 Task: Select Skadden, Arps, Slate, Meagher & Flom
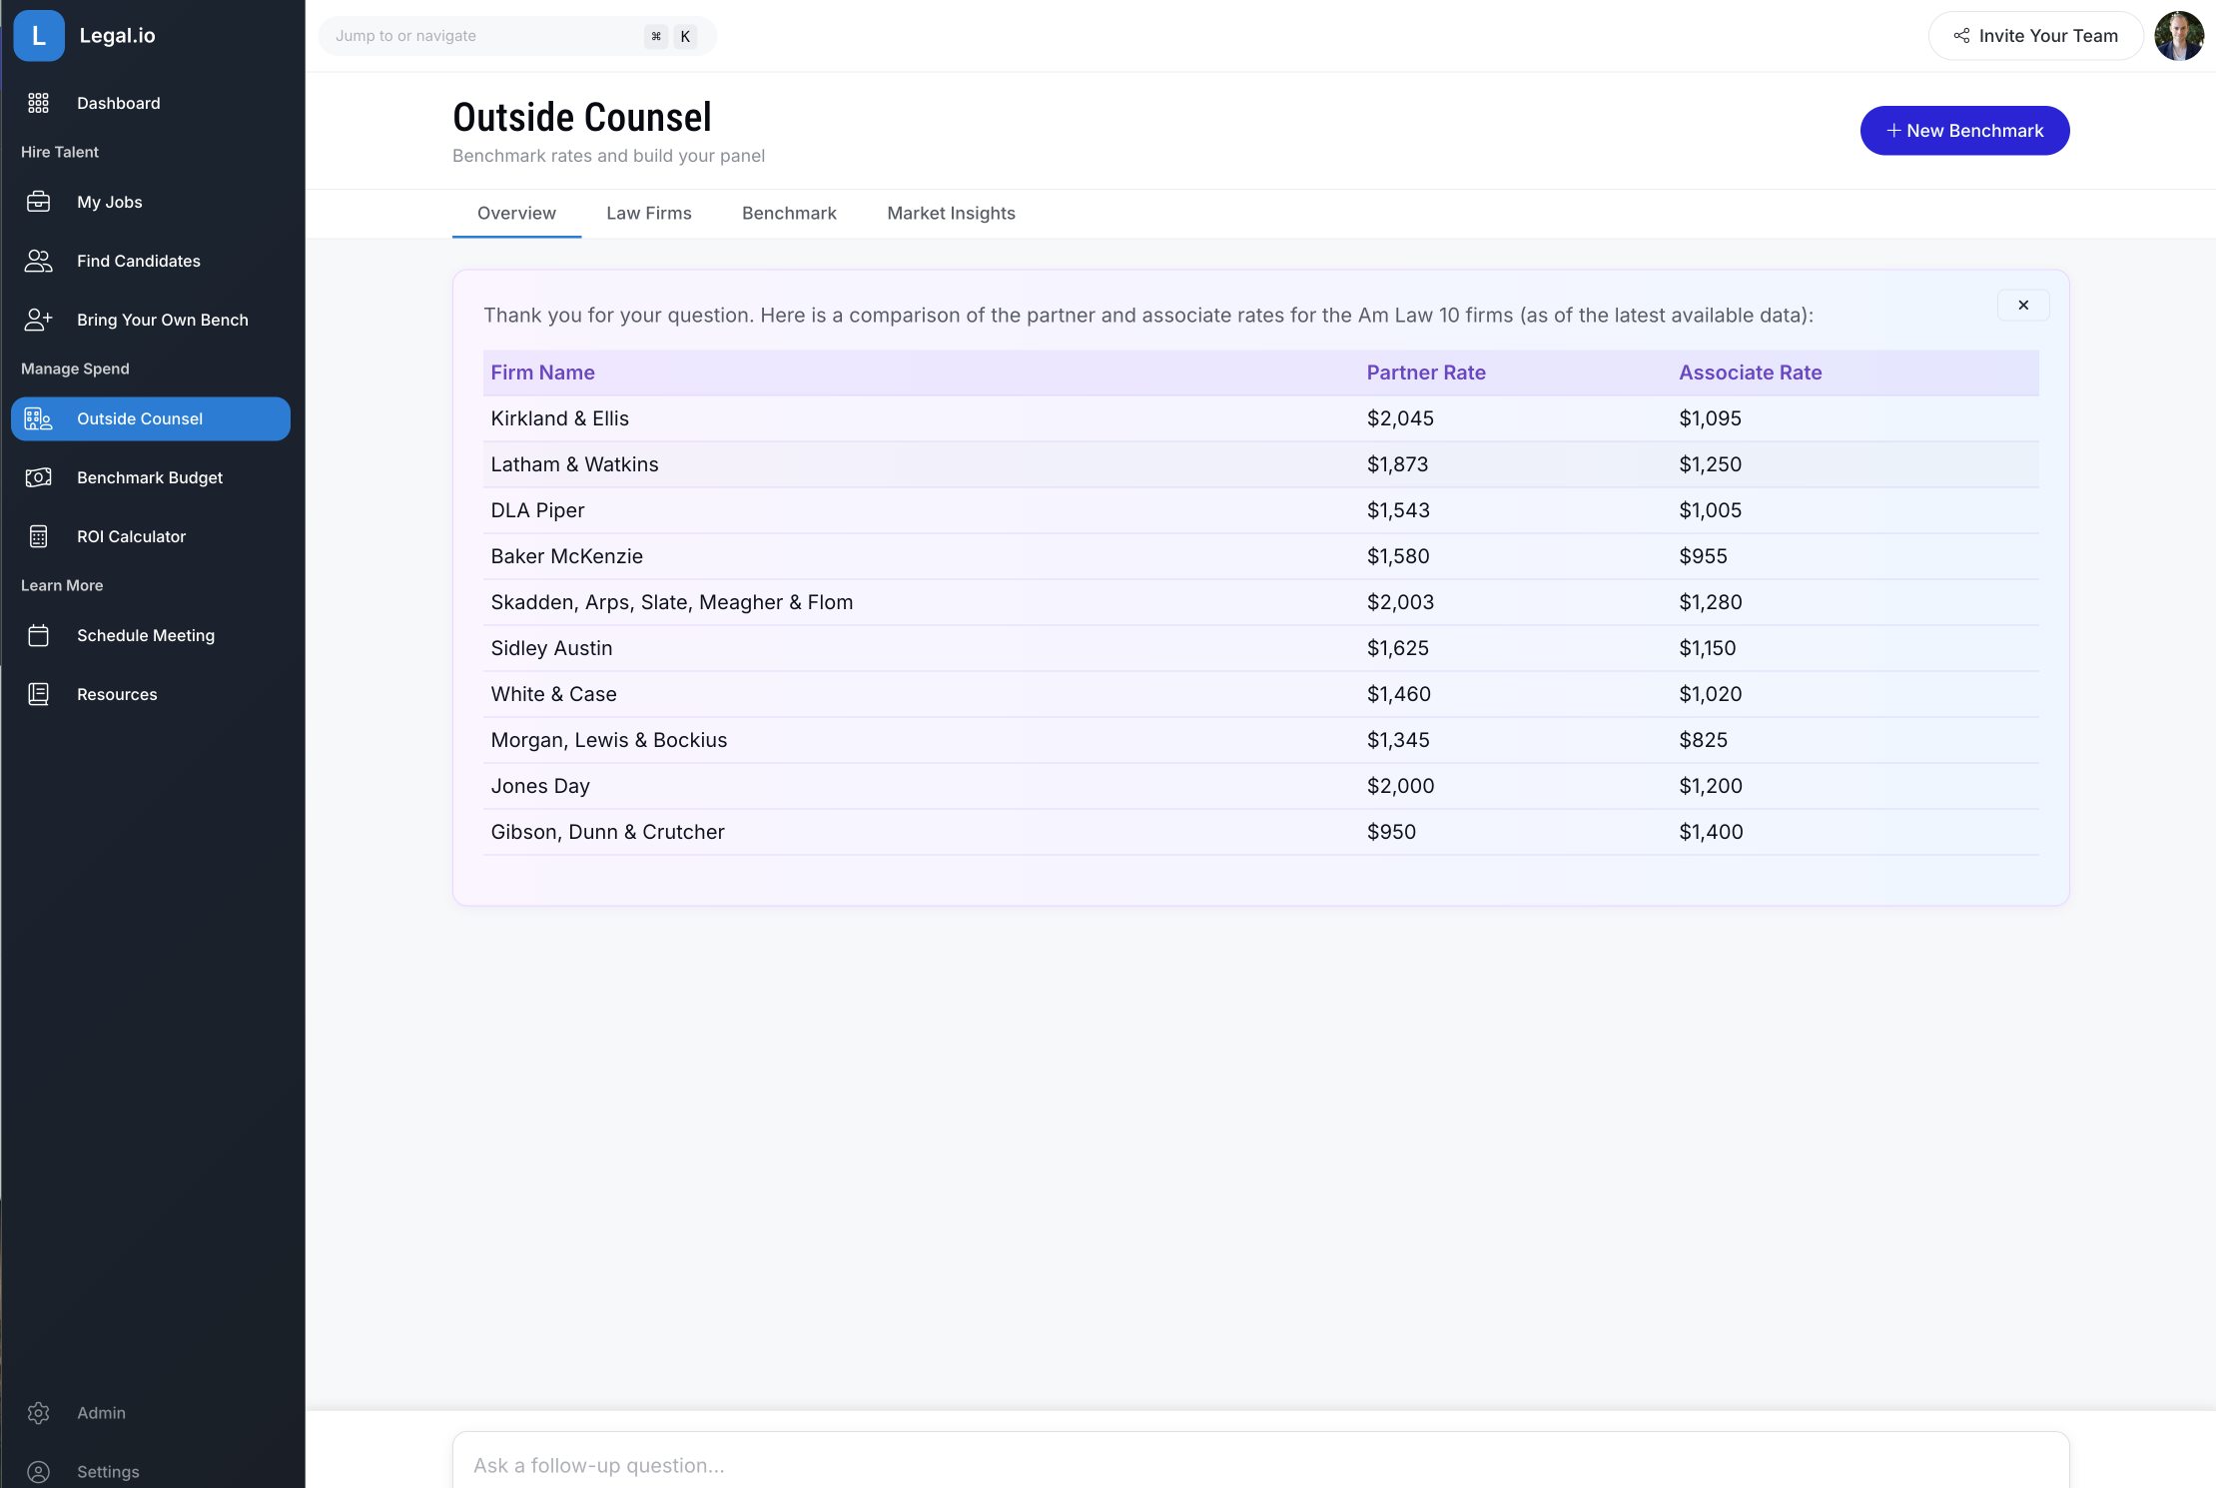671,602
